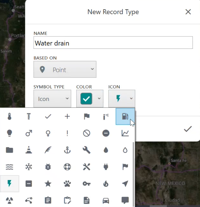
Task: Confirm the new record type with checkmark
Action: 188,129
